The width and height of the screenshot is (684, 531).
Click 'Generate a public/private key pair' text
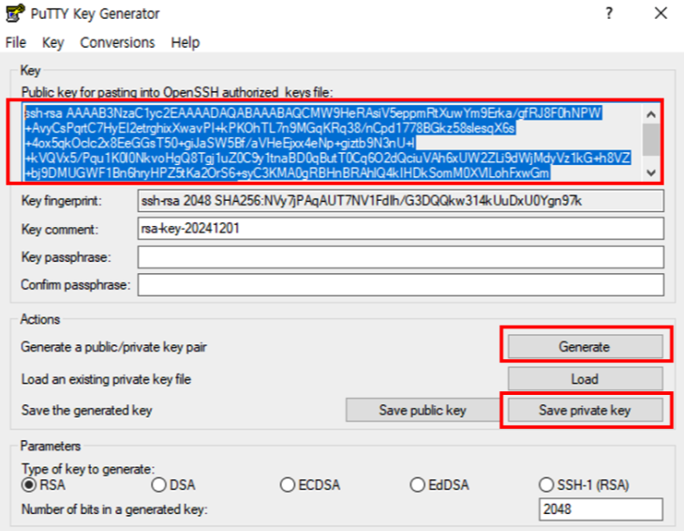pyautogui.click(x=114, y=347)
